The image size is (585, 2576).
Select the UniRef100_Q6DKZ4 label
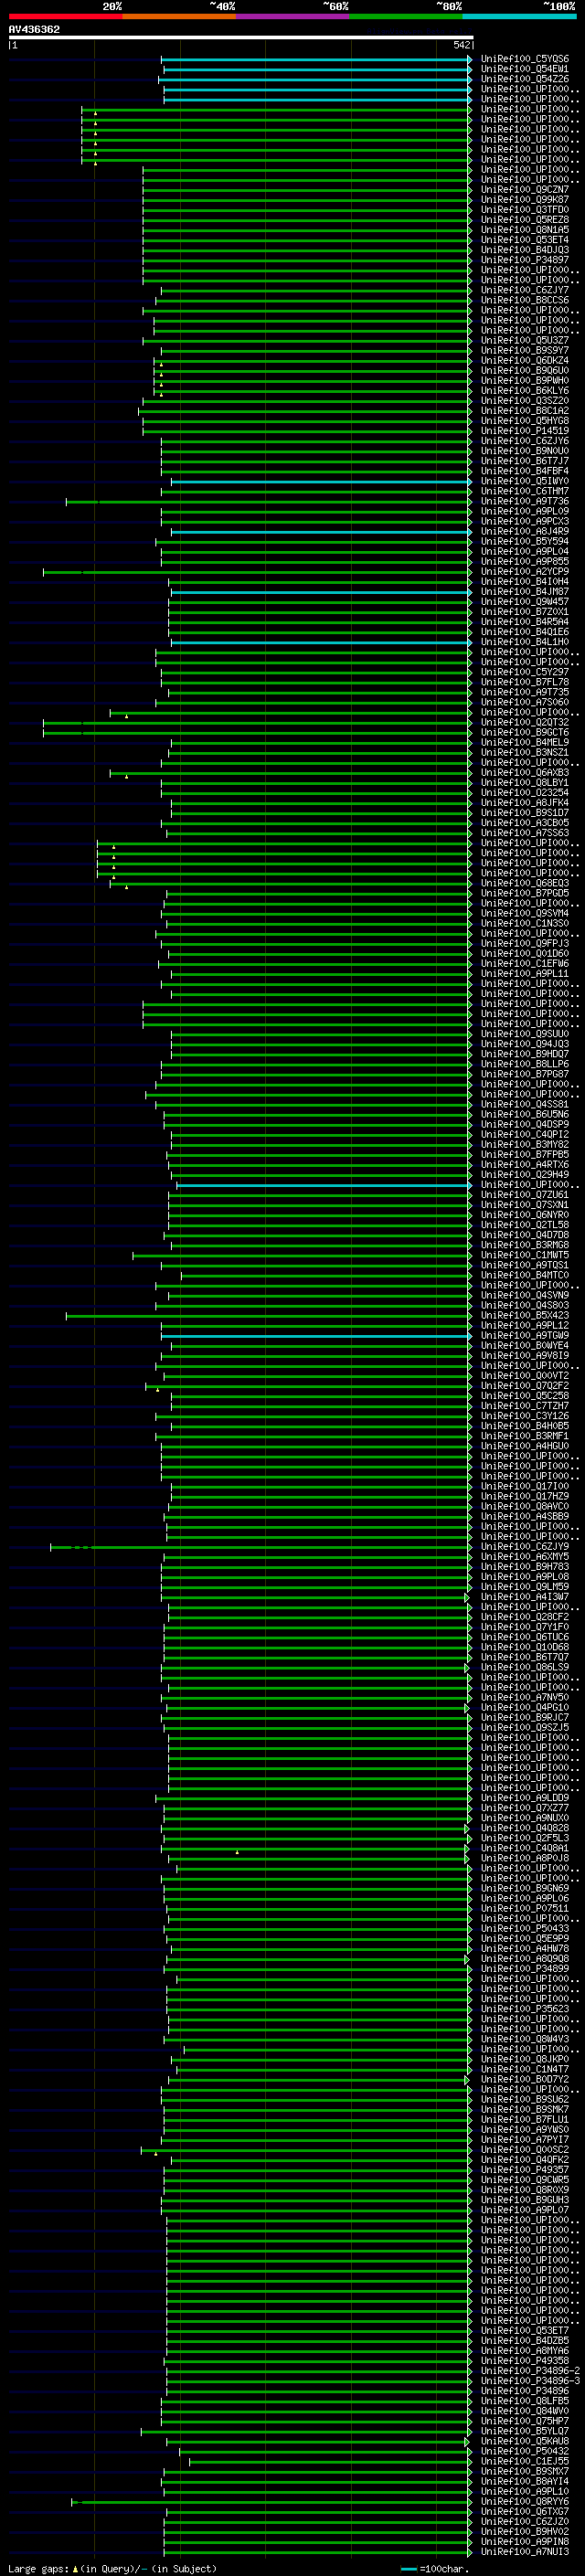coord(524,361)
